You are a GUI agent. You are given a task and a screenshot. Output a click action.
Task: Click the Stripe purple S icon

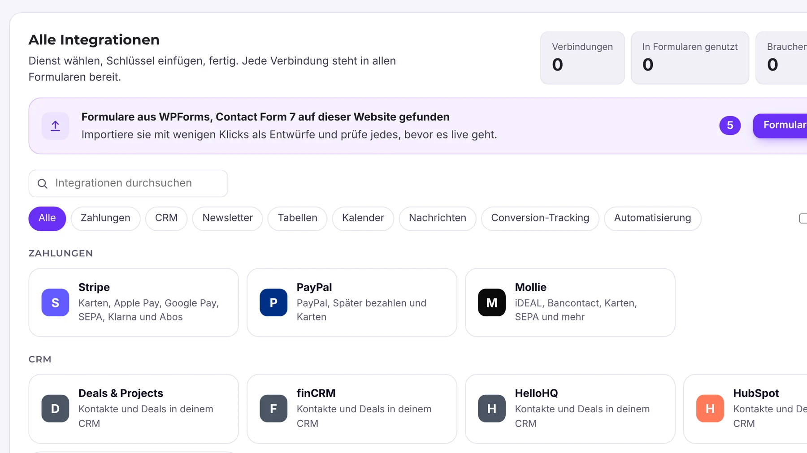click(55, 302)
